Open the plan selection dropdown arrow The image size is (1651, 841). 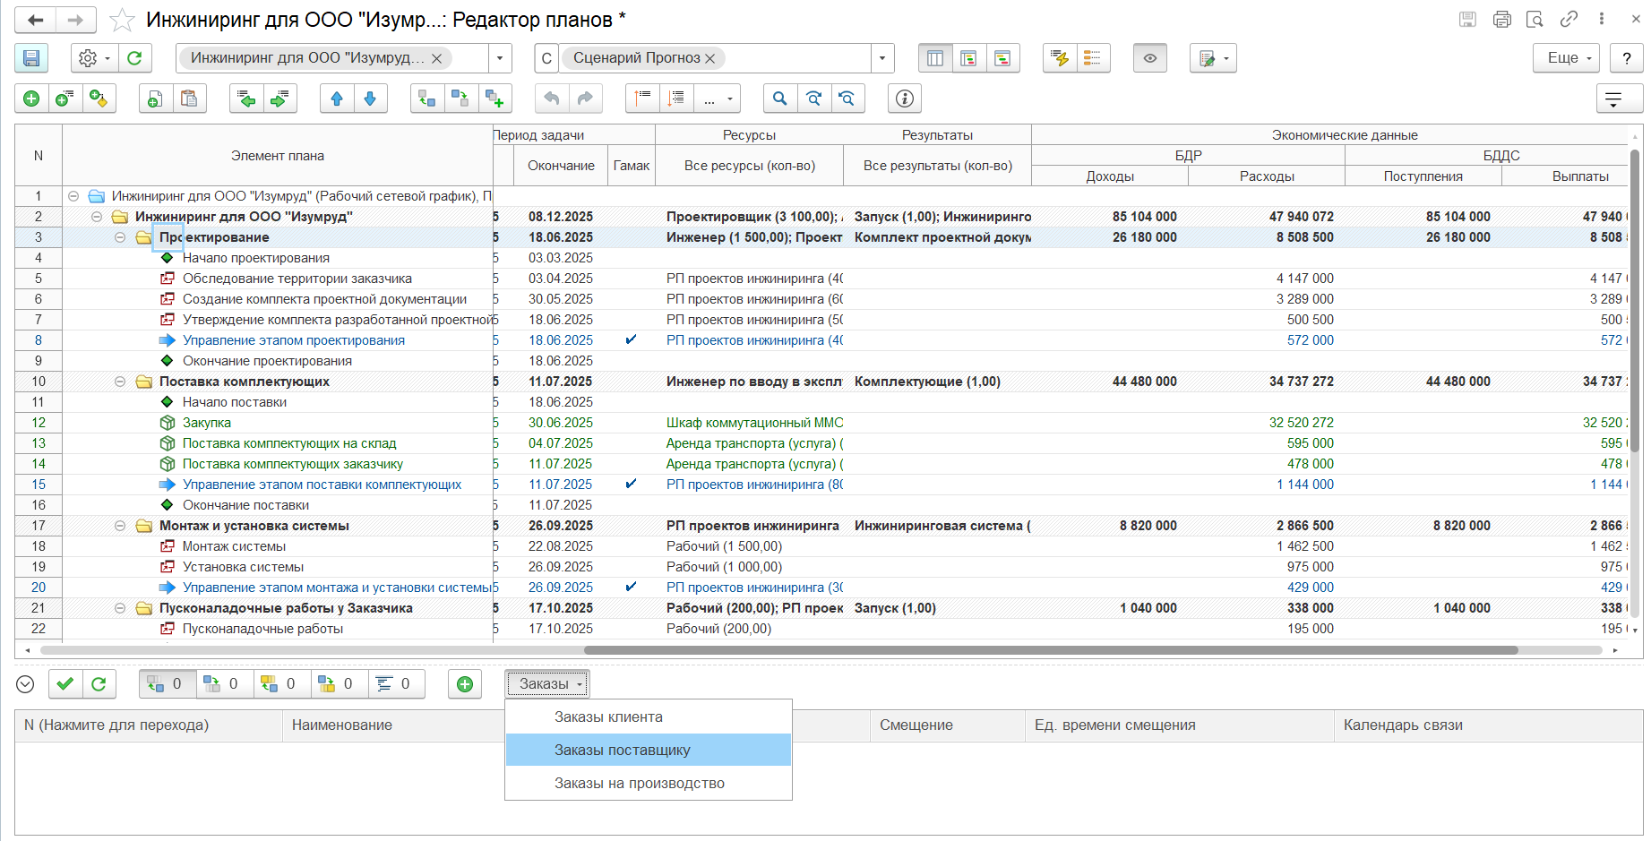pos(500,58)
